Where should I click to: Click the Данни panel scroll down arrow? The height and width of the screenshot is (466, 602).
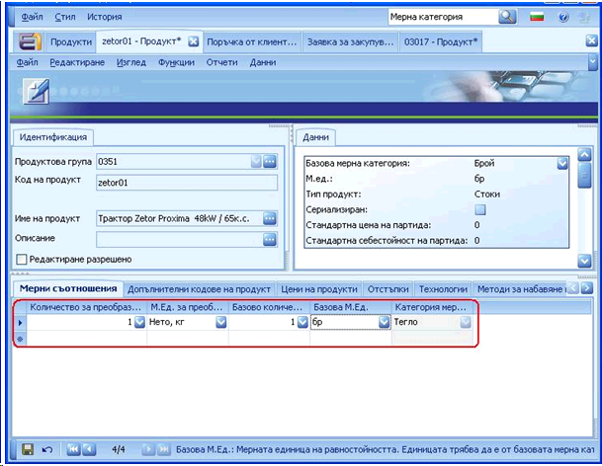(x=584, y=262)
